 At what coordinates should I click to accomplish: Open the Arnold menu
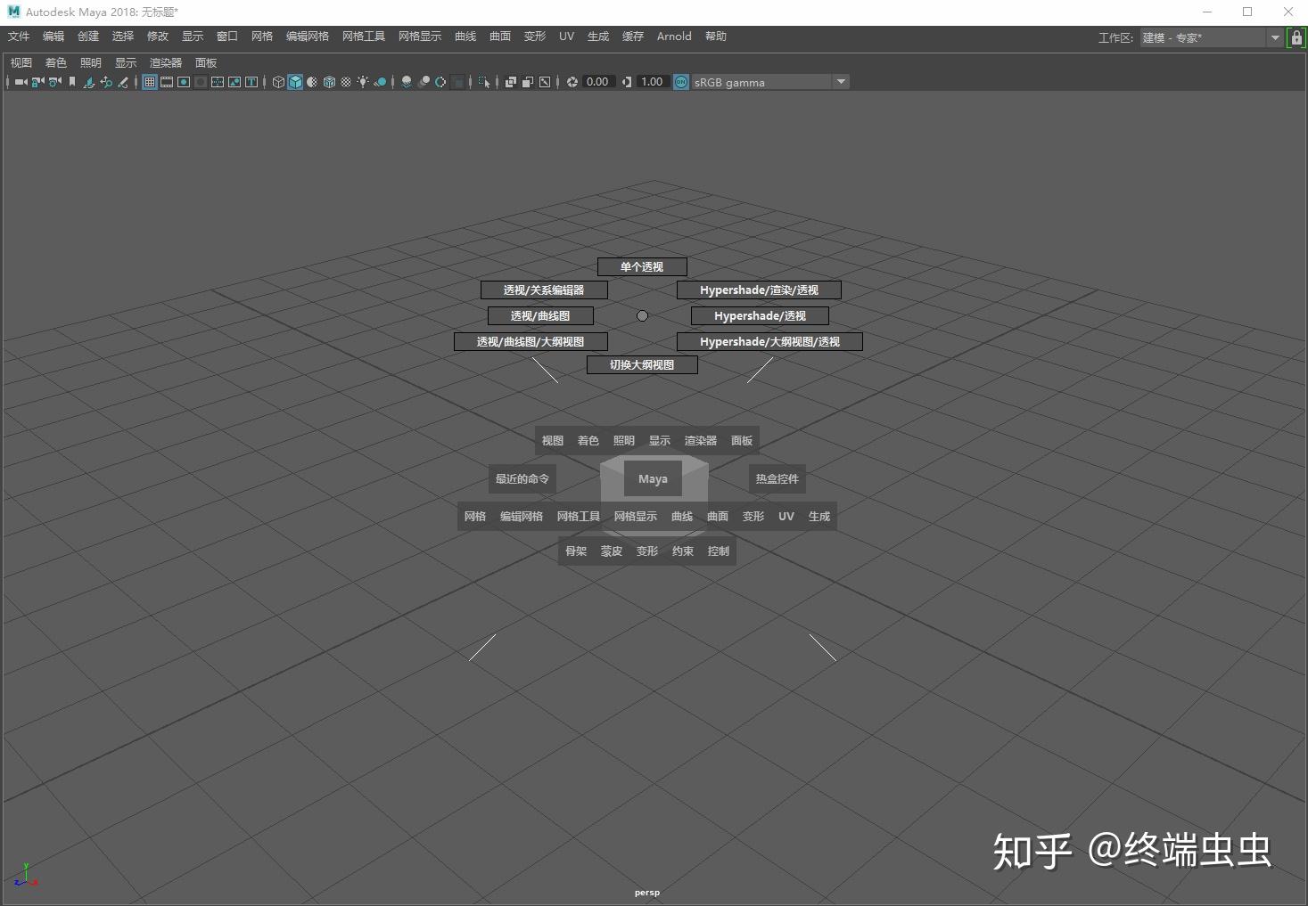673,37
